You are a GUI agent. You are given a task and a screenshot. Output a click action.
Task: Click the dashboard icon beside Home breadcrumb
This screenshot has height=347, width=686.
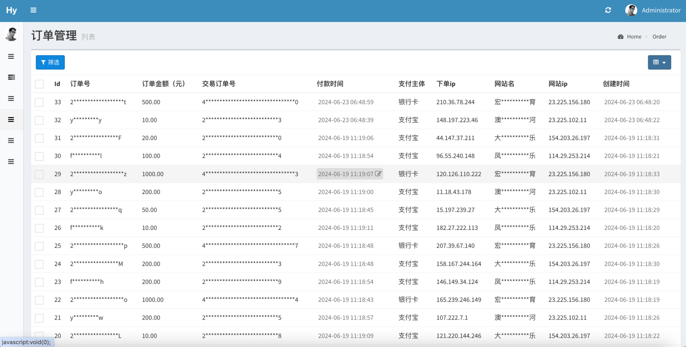621,37
